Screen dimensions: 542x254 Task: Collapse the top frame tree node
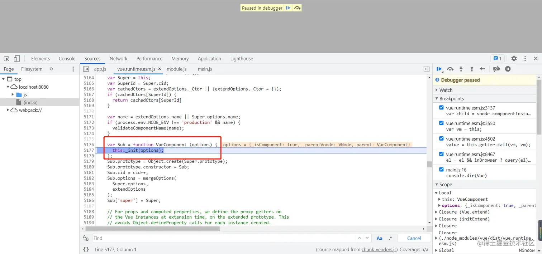tap(3, 79)
